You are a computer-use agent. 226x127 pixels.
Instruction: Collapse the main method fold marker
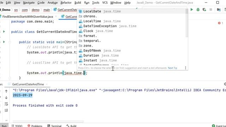pos(10,42)
